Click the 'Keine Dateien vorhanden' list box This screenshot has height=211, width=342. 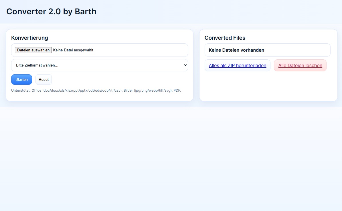(267, 50)
